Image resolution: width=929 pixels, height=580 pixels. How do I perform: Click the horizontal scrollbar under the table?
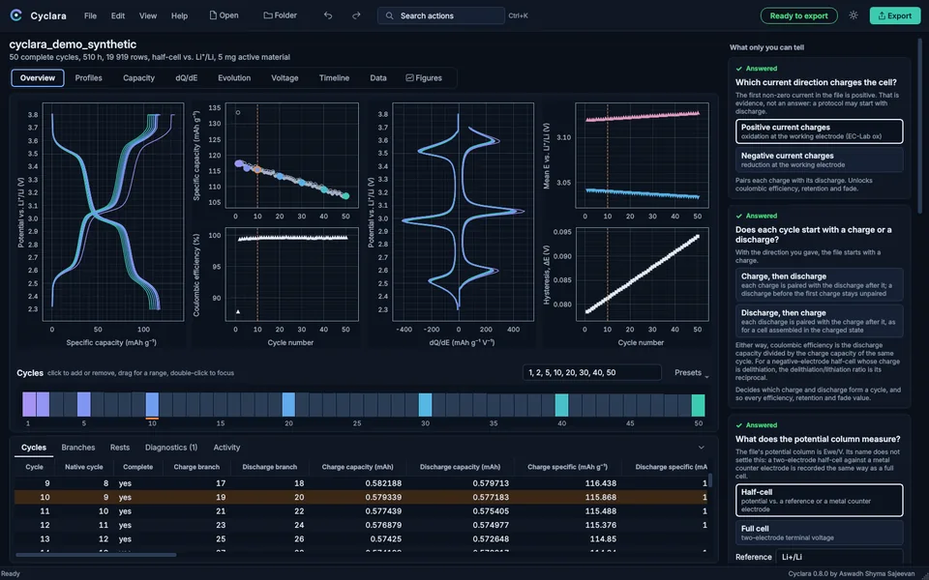pyautogui.click(x=96, y=555)
